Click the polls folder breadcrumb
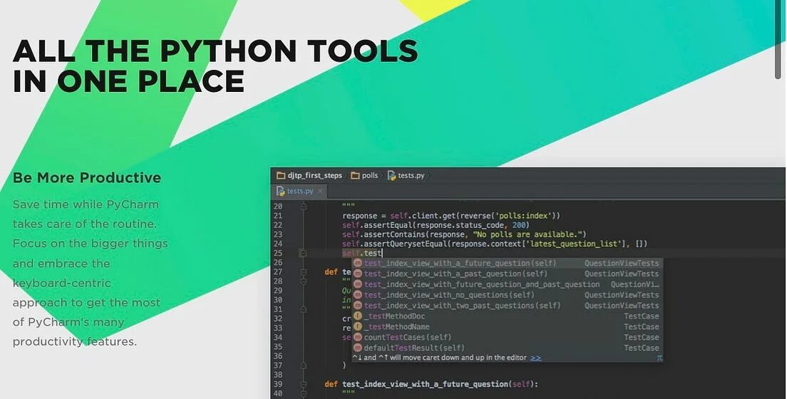Image resolution: width=787 pixels, height=399 pixels. (364, 176)
